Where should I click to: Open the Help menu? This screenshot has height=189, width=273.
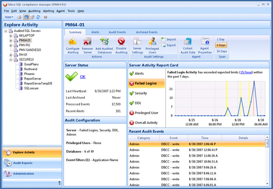[x=81, y=11]
